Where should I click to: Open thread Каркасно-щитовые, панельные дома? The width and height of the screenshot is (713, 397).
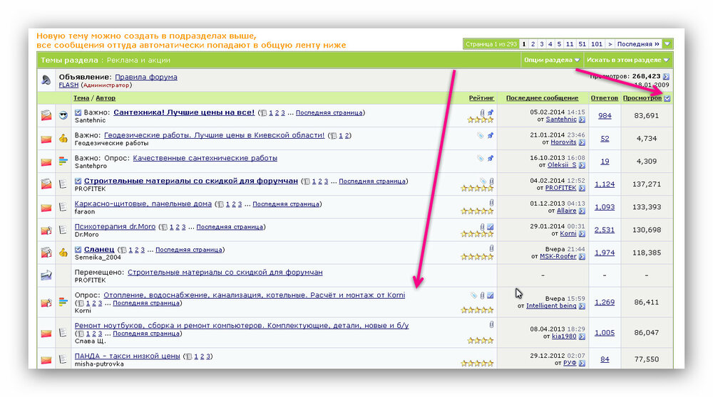(143, 203)
